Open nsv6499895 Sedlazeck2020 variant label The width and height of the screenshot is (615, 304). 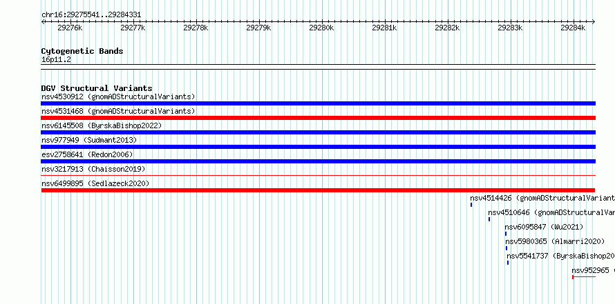(95, 183)
